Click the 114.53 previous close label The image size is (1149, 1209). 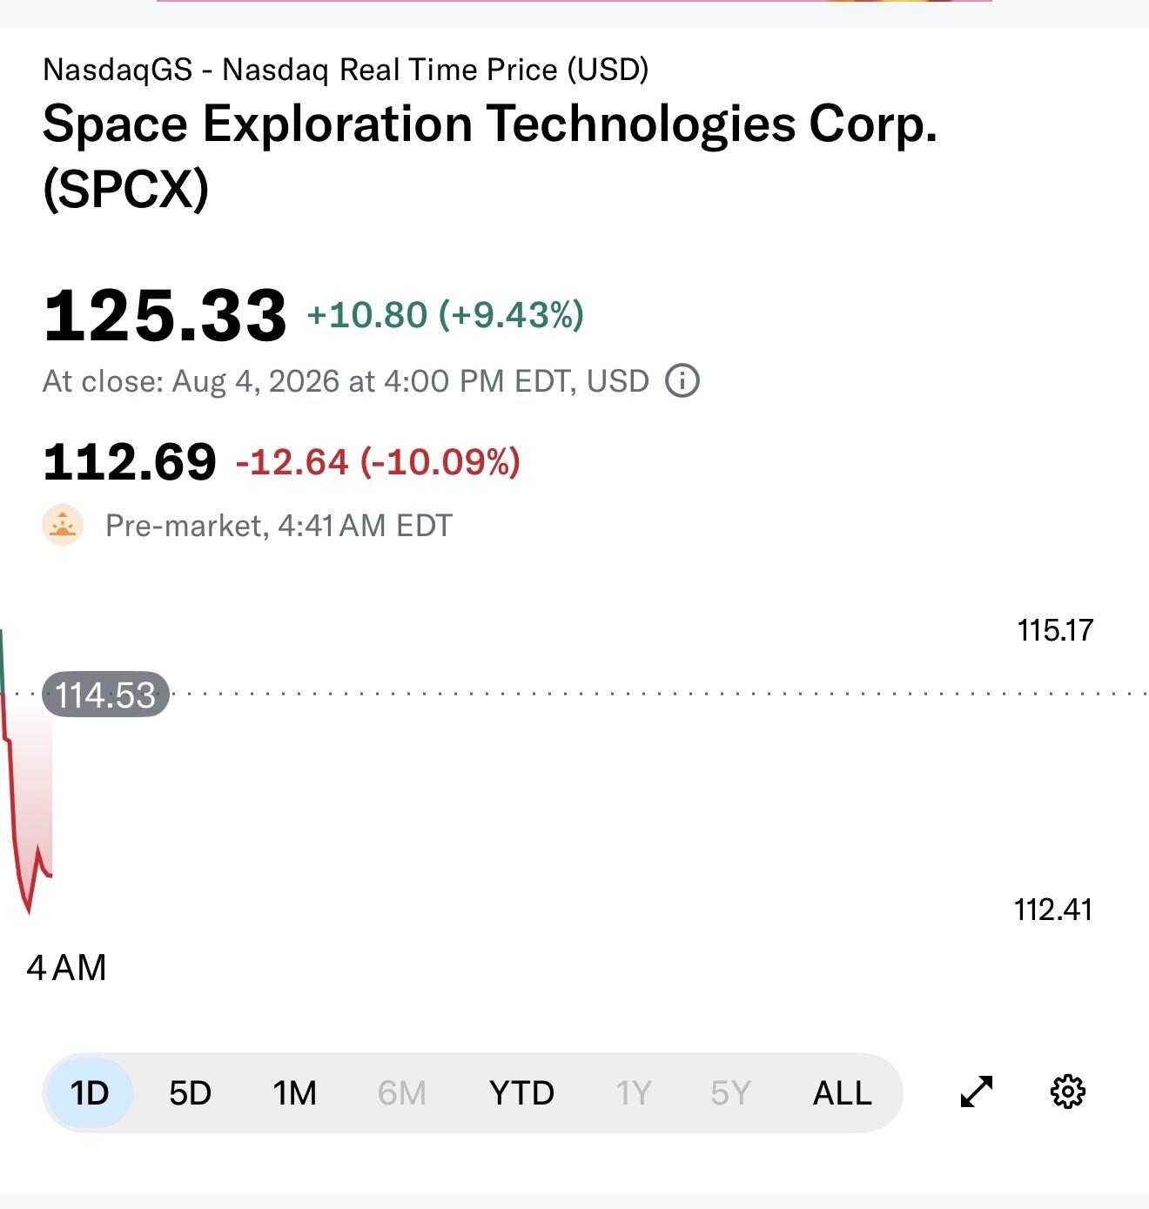pyautogui.click(x=105, y=695)
